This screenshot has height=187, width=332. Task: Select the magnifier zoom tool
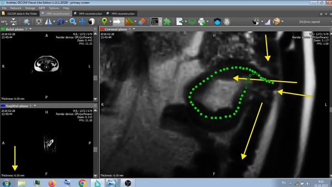73,21
